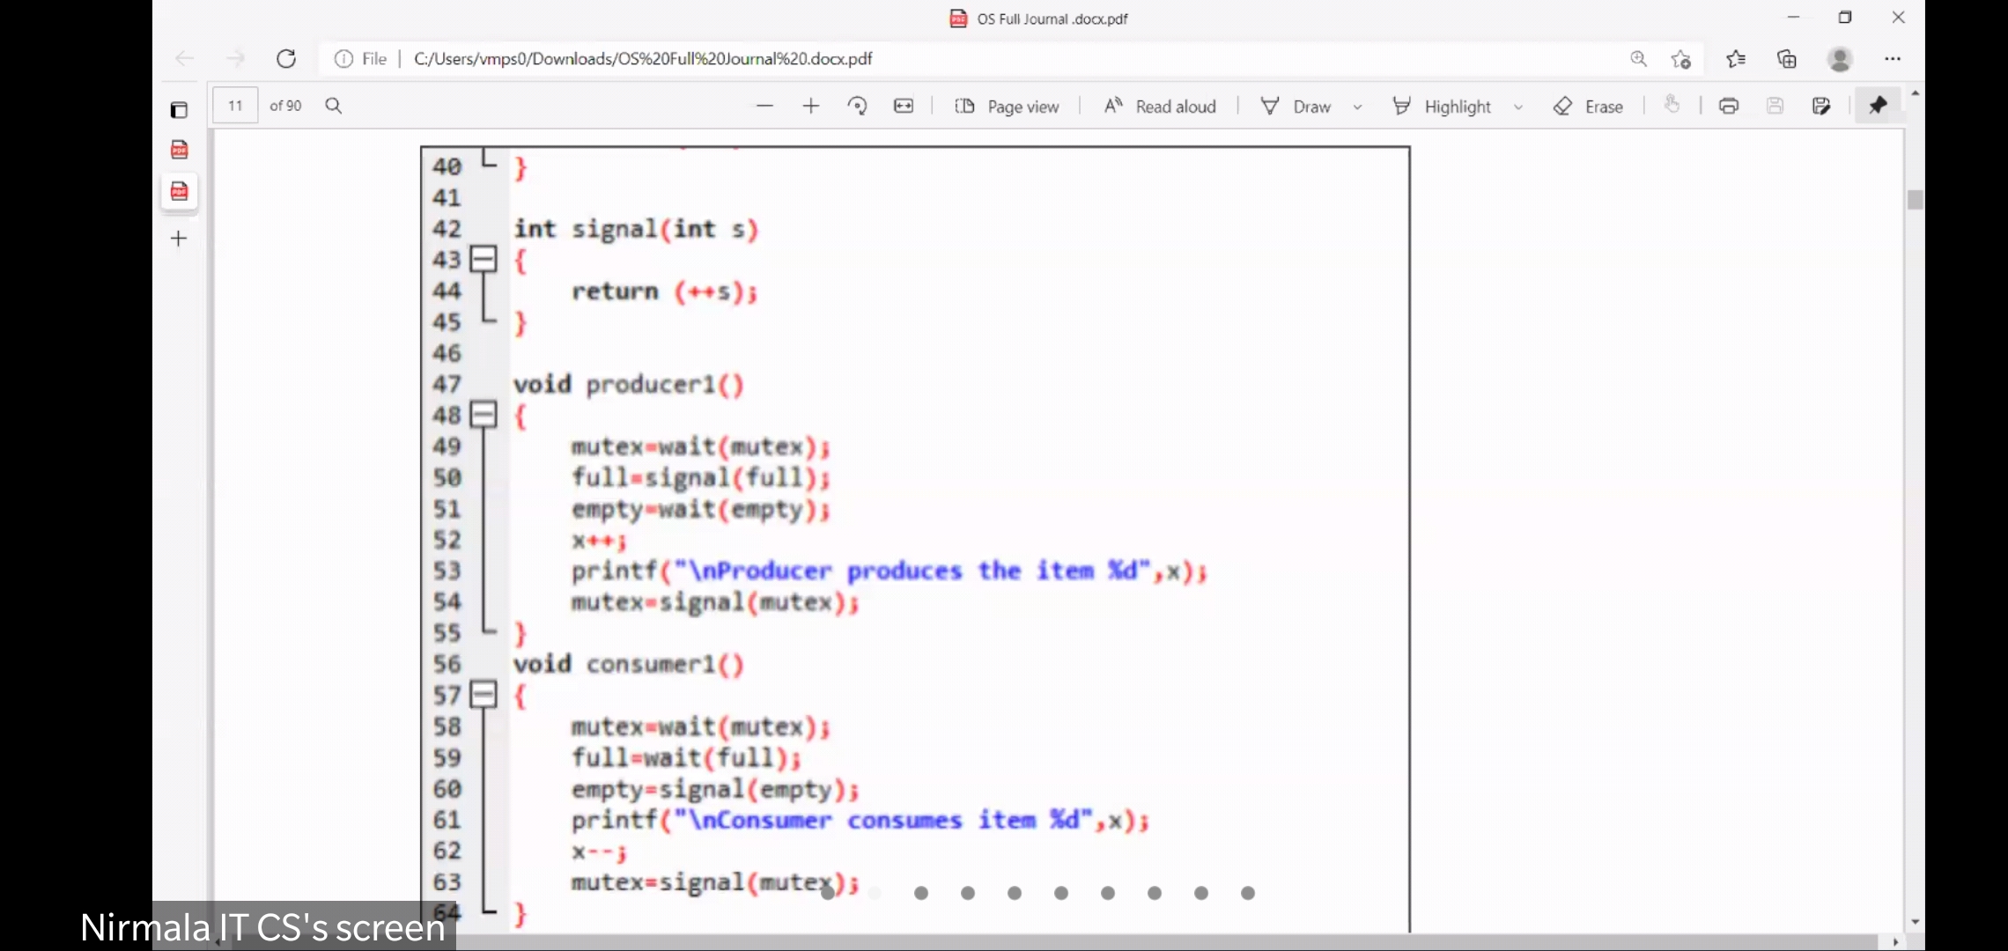The height and width of the screenshot is (951, 2008).
Task: Click the fit to width icon
Action: point(904,106)
